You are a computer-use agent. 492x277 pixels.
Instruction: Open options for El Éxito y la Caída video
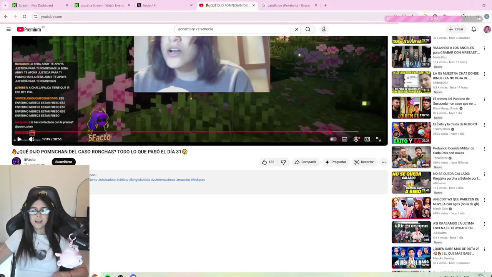point(484,125)
